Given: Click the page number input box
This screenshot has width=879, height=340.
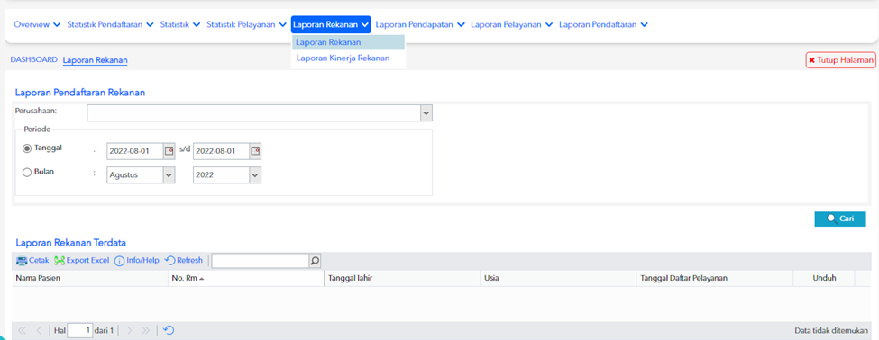Looking at the screenshot, I should pos(80,330).
